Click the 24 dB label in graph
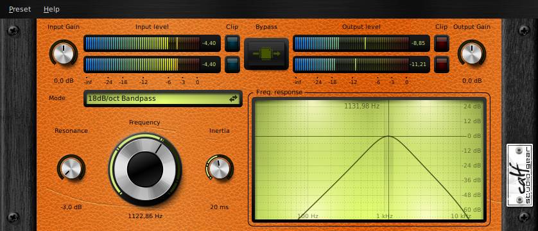This screenshot has width=538, height=231. (x=472, y=107)
